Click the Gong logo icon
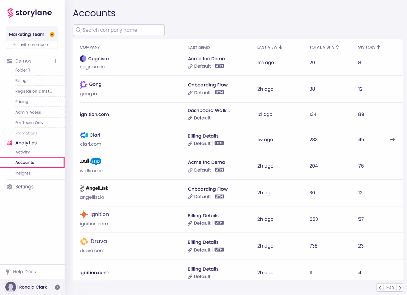This screenshot has width=407, height=295. coord(83,85)
